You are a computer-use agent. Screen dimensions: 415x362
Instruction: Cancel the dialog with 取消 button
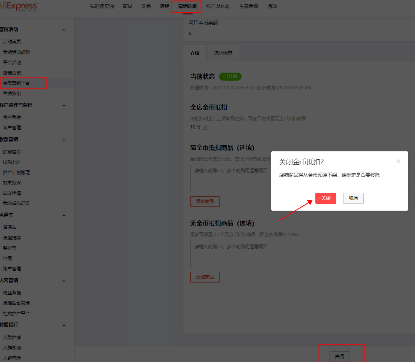click(353, 198)
